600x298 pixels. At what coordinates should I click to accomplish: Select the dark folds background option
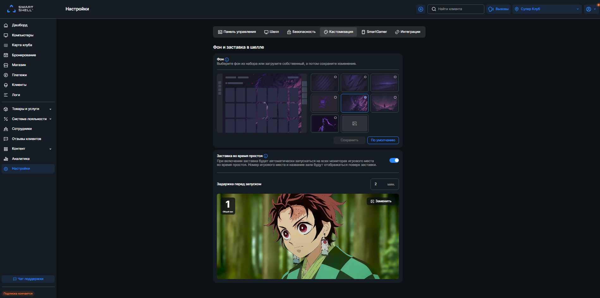click(x=355, y=83)
